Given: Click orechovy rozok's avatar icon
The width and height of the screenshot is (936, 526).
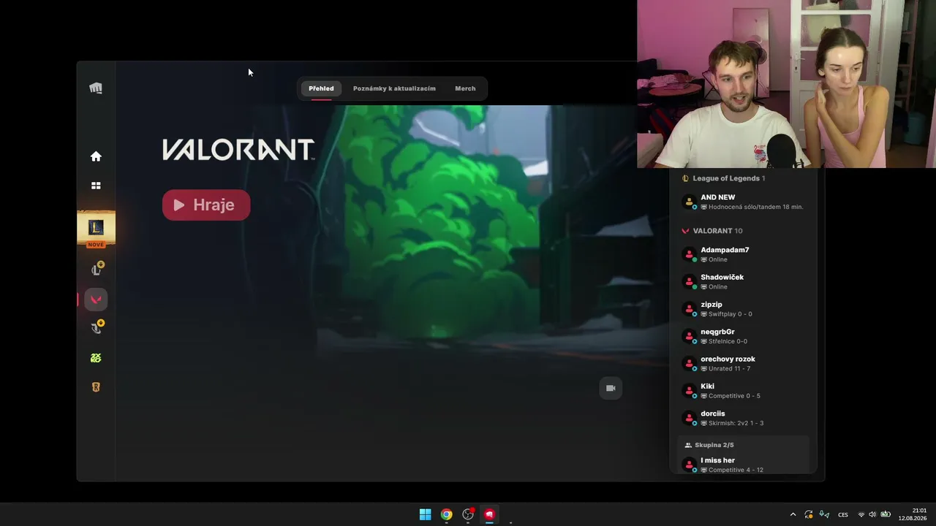Looking at the screenshot, I should point(689,363).
